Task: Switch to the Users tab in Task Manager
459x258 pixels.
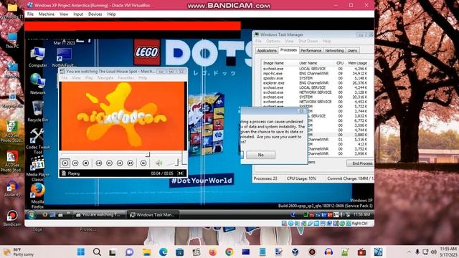Action: (x=352, y=51)
